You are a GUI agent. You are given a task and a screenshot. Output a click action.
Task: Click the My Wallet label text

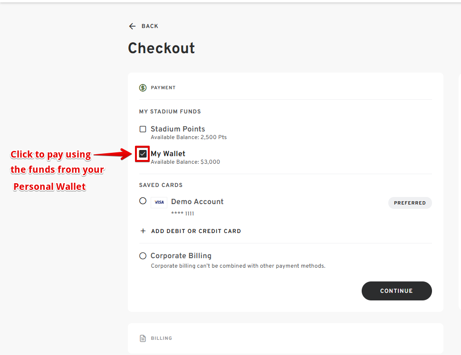click(168, 154)
